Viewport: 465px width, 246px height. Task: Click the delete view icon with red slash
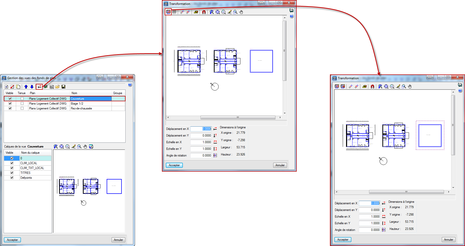pyautogui.click(x=12, y=87)
